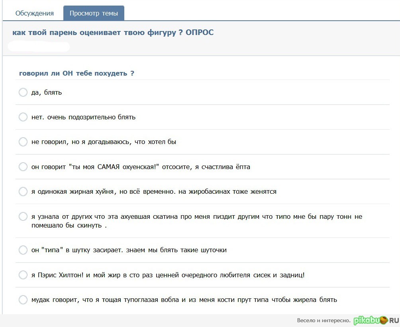400x327 pixels.
Task: Click text 'помешало бы скинуть .'
Action: (x=69, y=226)
